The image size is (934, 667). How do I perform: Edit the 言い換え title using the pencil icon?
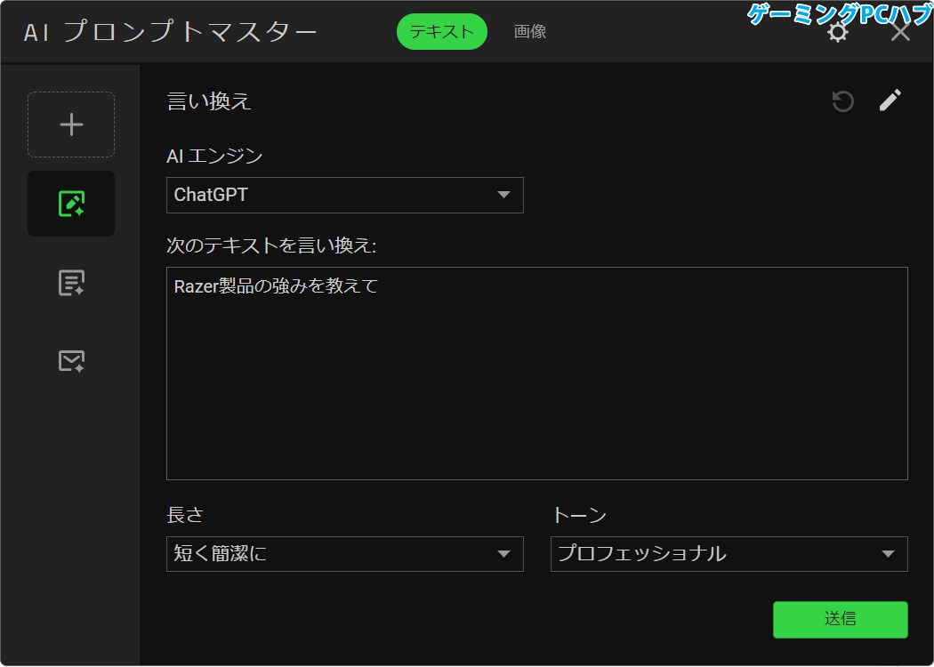click(890, 100)
